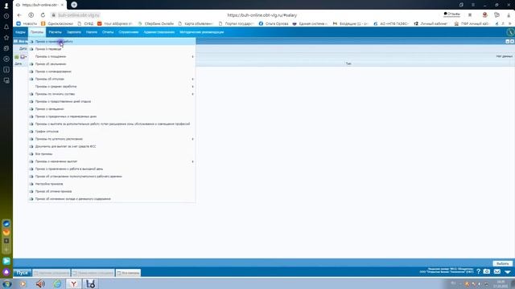Select Приказ о замещении entry
This screenshot has width=515, height=289.
pyautogui.click(x=112, y=109)
